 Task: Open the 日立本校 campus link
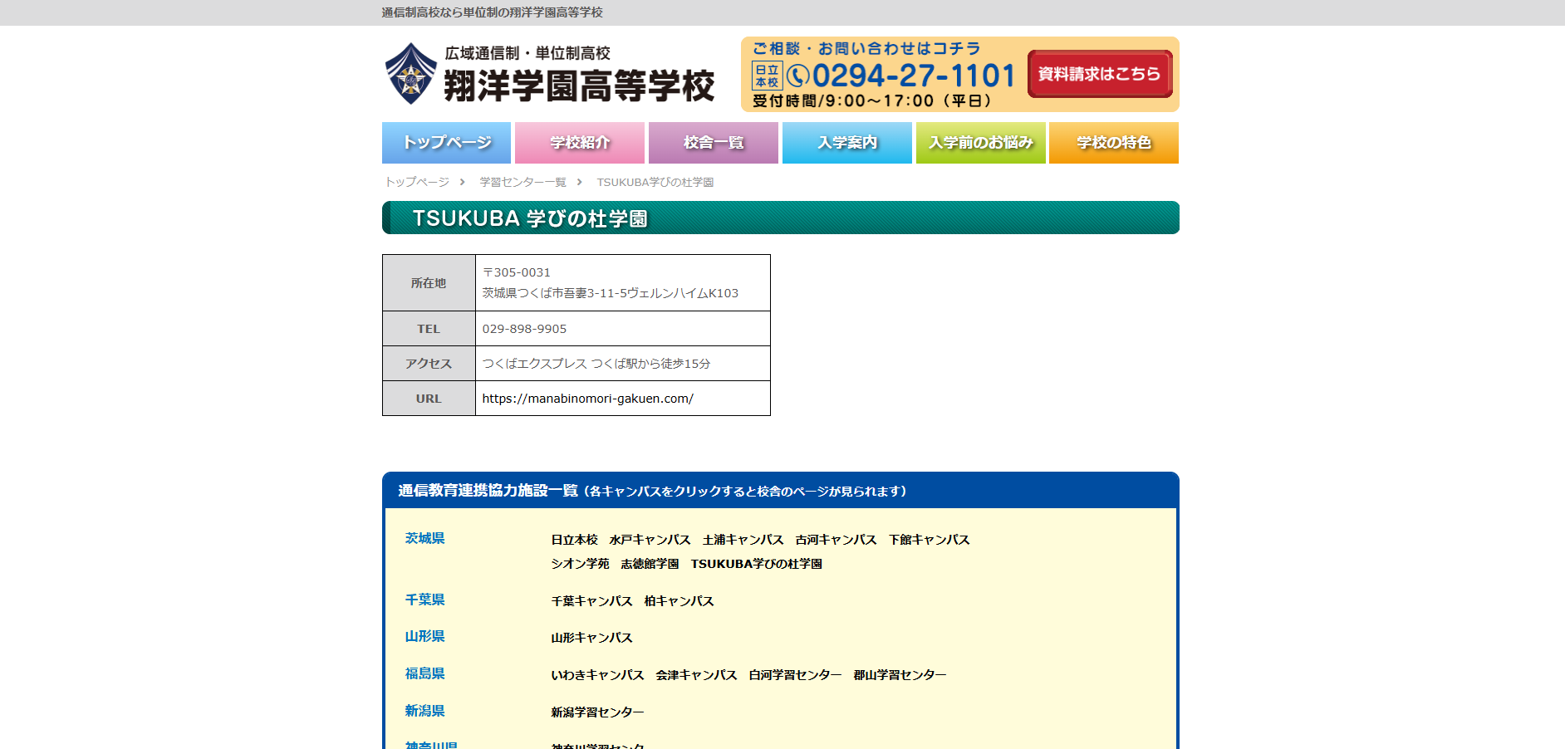pyautogui.click(x=574, y=540)
